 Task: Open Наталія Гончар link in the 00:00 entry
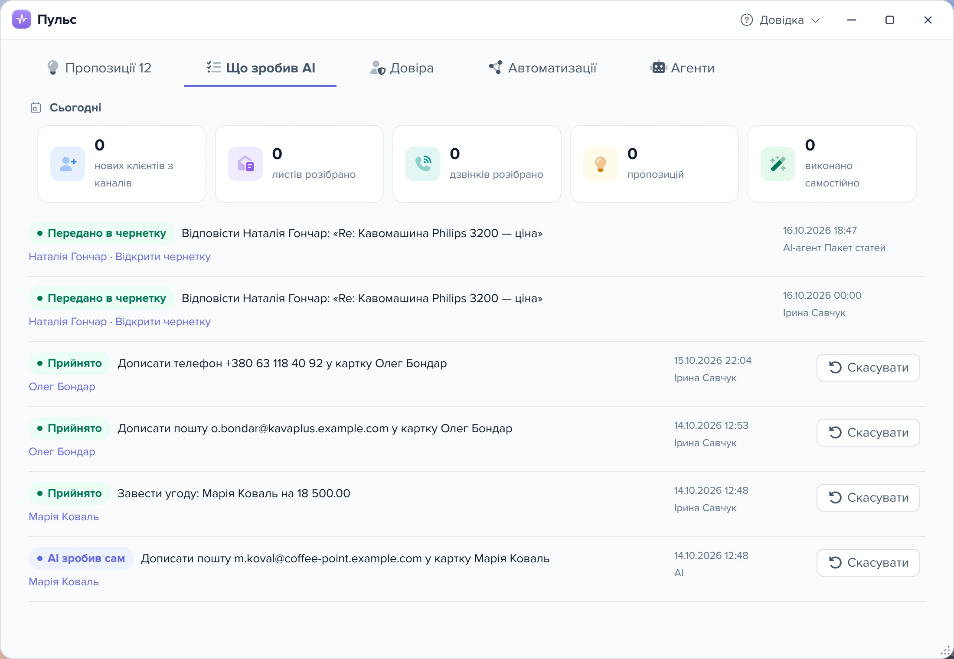[x=68, y=322]
